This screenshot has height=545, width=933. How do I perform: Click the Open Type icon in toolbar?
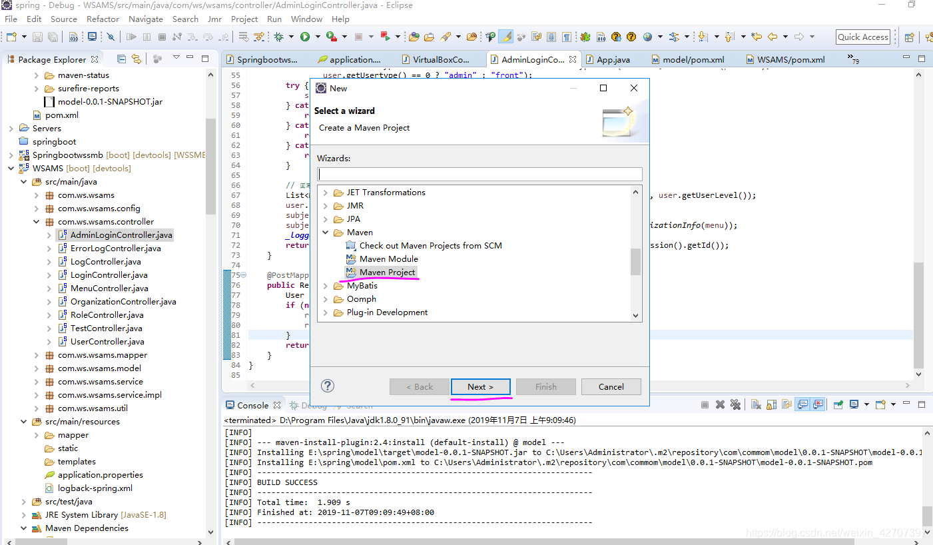(x=414, y=37)
